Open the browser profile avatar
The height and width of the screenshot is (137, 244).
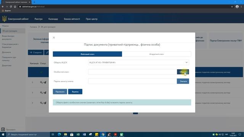coord(237,6)
